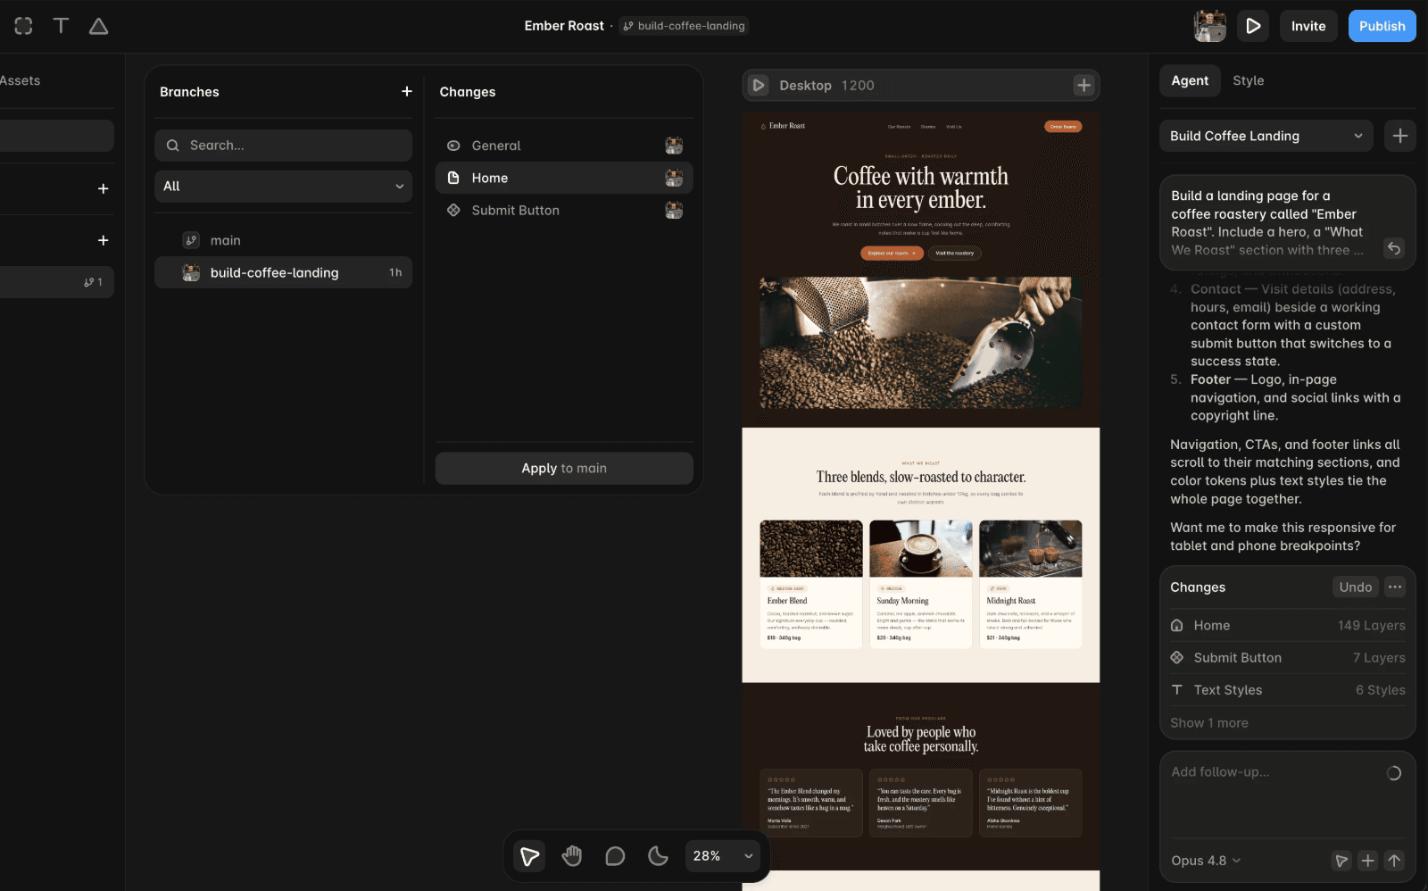Click the 'Three blends, slow-roasted to character.' heading

921,477
